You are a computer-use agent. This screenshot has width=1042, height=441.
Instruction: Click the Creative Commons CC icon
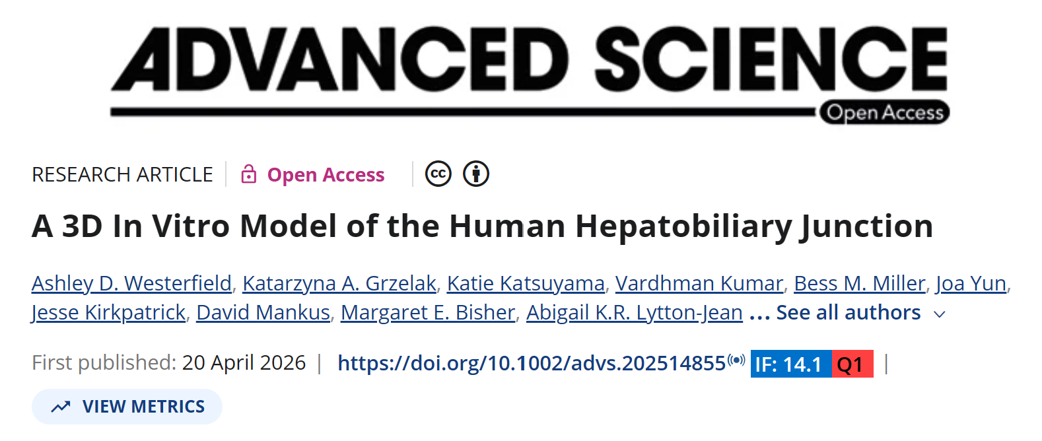(438, 174)
